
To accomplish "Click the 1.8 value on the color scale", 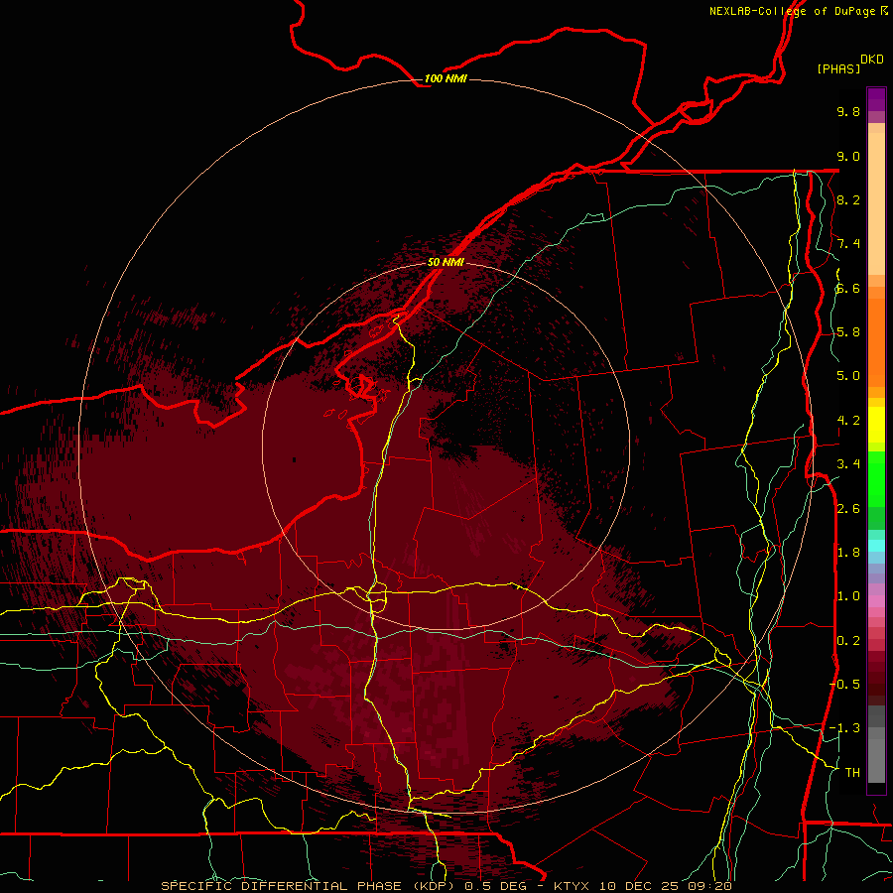I will [848, 553].
